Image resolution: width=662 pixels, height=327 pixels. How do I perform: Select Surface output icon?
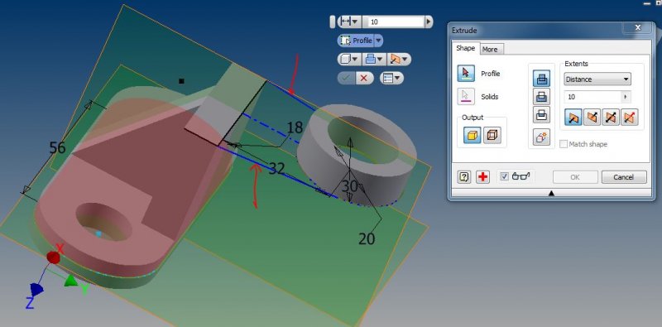[492, 136]
